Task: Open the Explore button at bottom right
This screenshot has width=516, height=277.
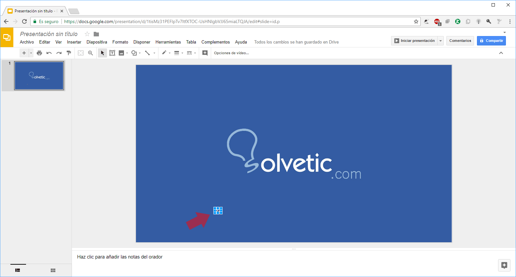Action: coord(504,265)
